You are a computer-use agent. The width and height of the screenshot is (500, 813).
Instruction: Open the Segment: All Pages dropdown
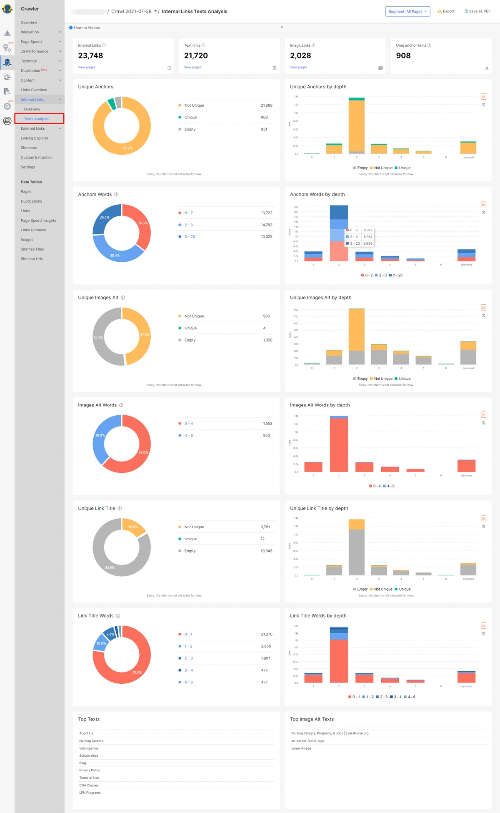click(x=407, y=12)
